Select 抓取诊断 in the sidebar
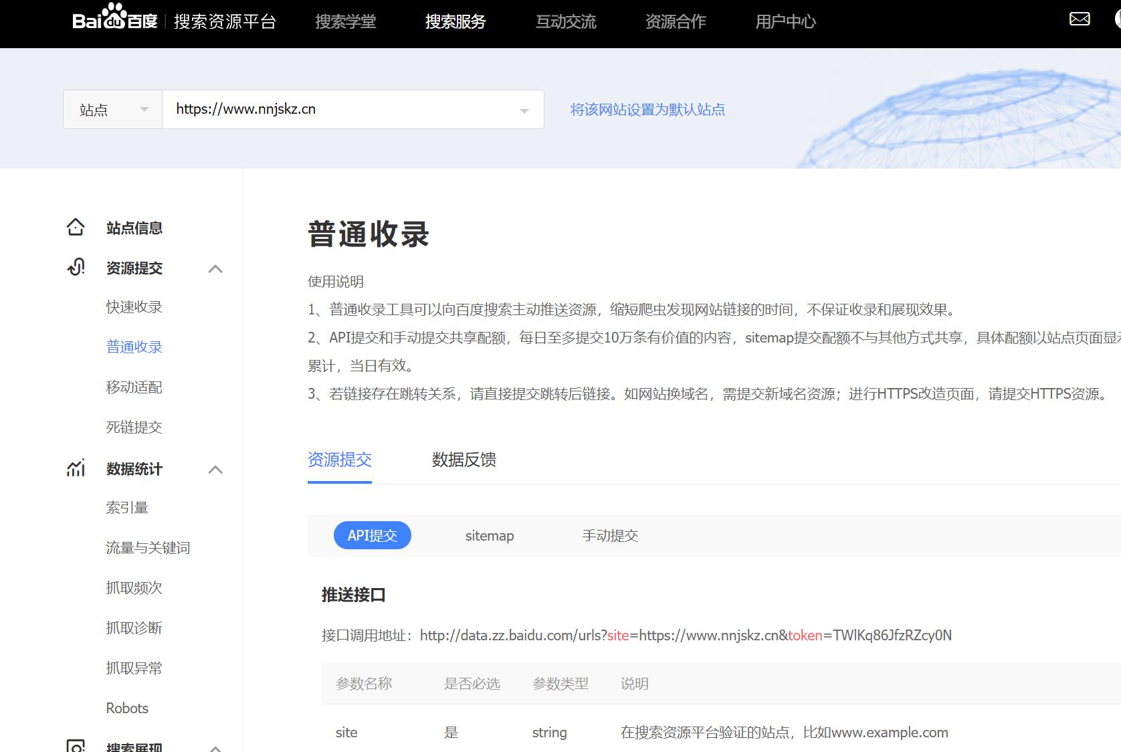The height and width of the screenshot is (752, 1121). pyautogui.click(x=134, y=628)
